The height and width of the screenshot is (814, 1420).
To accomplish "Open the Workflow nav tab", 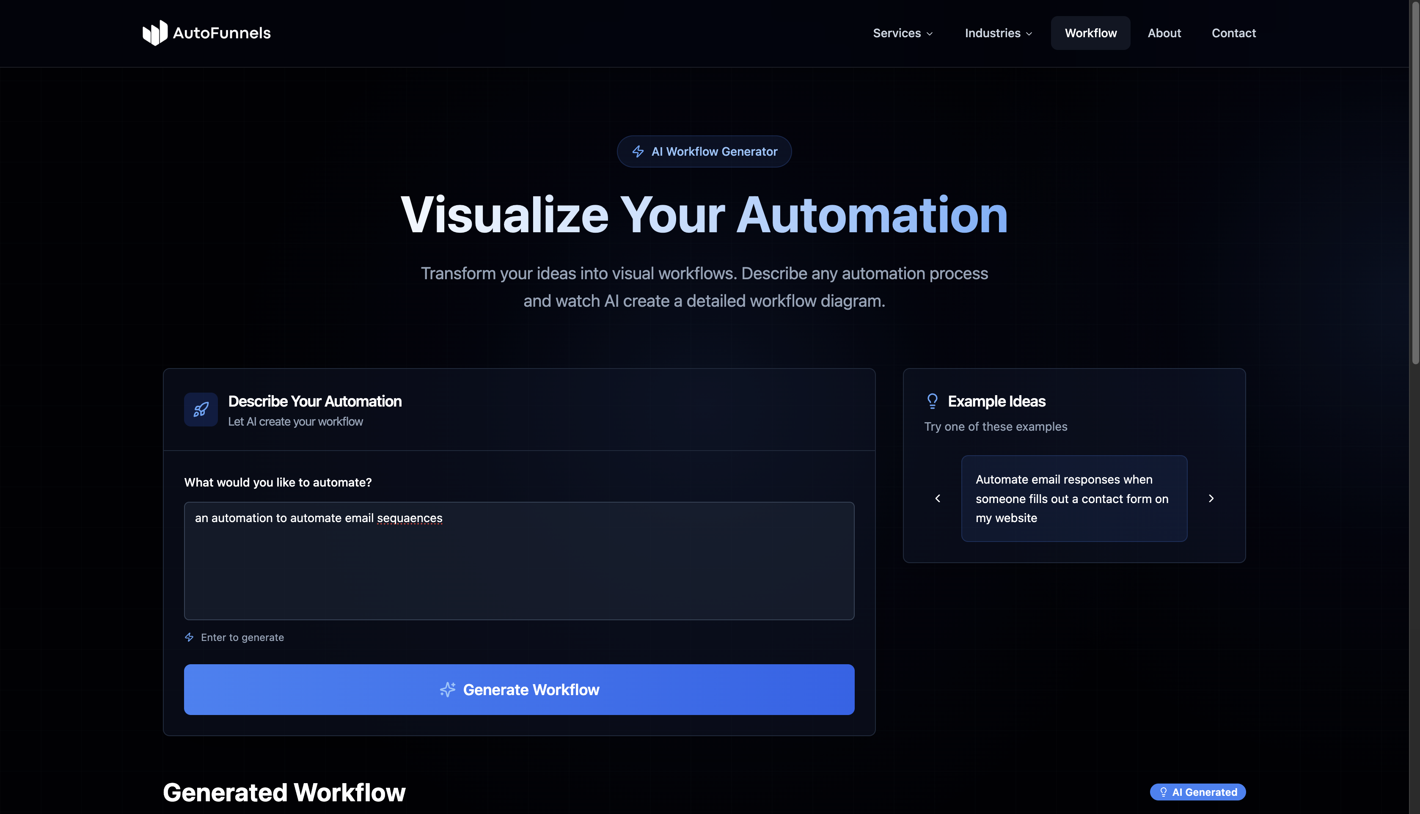I will coord(1090,33).
